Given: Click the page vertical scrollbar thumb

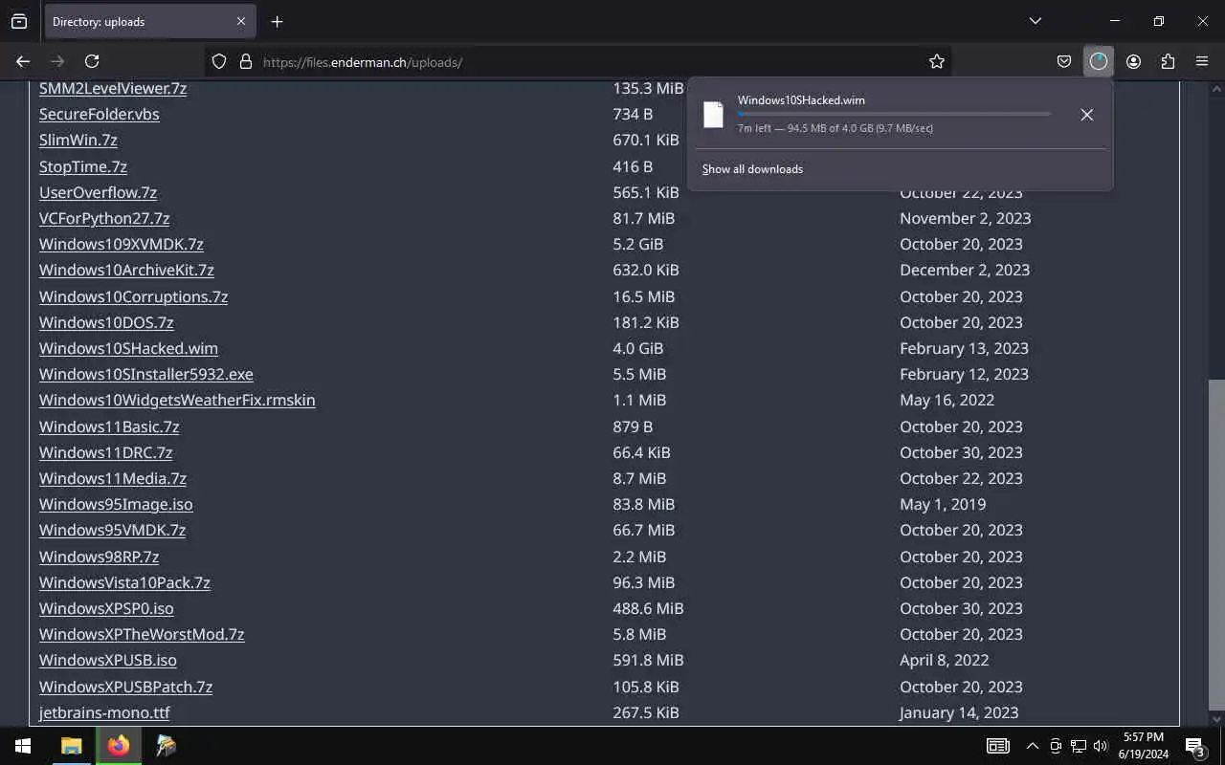Looking at the screenshot, I should (1216, 545).
